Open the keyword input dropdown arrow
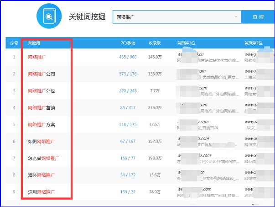 (x=236, y=17)
